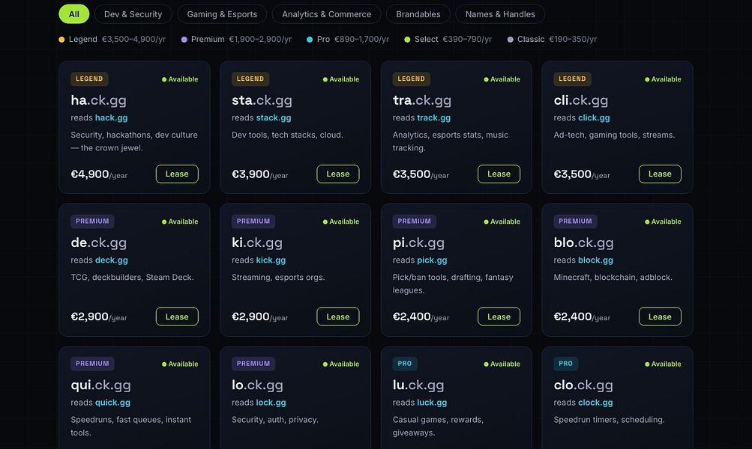Image resolution: width=752 pixels, height=449 pixels.
Task: Switch to Gaming & Esports filter
Action: pos(222,14)
